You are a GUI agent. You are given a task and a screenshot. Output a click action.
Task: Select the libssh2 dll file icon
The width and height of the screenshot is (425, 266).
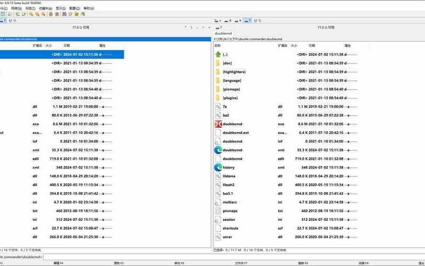click(x=218, y=185)
